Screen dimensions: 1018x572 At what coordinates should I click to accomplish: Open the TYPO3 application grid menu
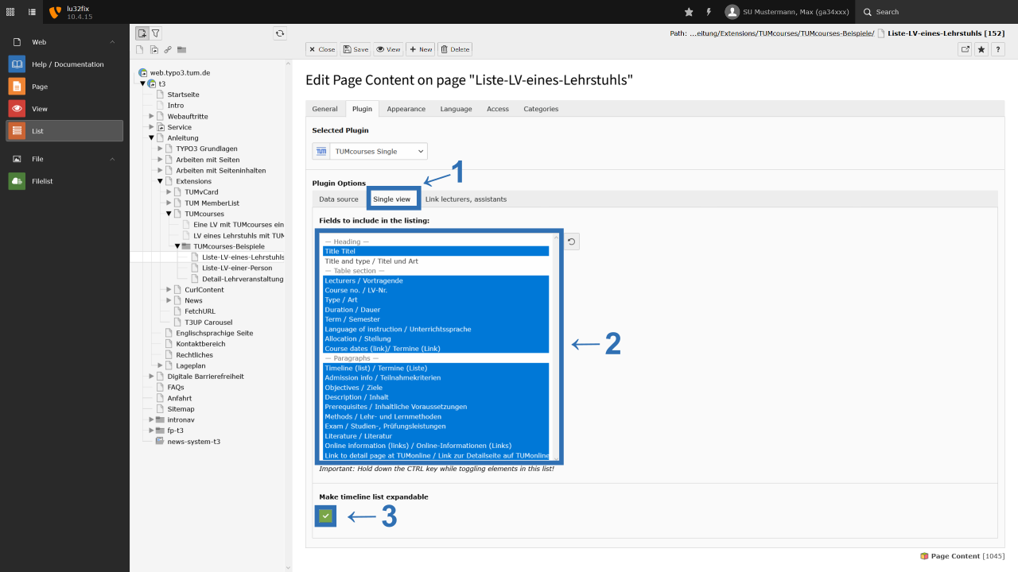[10, 12]
